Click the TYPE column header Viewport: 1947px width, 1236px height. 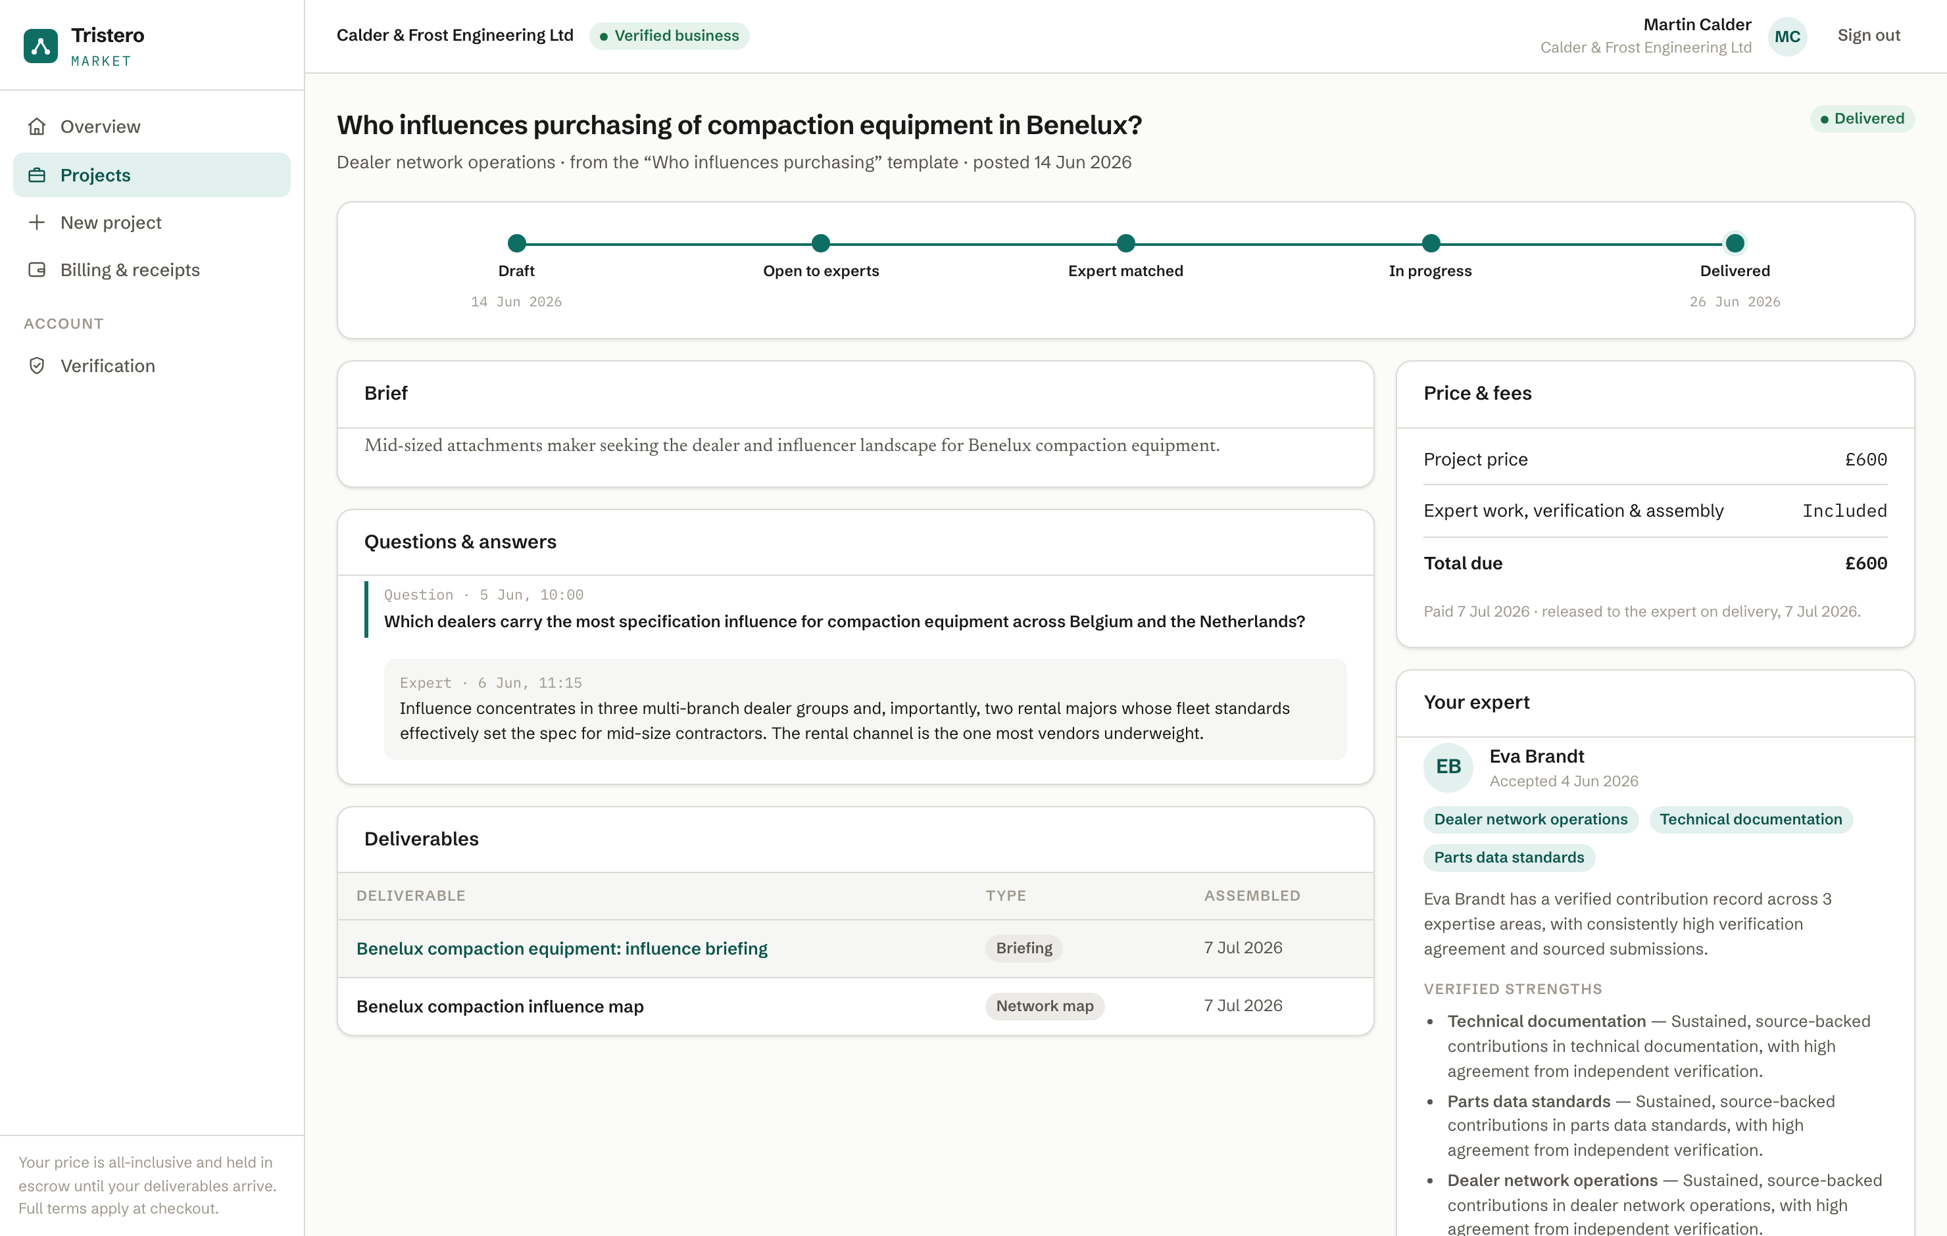click(1006, 895)
